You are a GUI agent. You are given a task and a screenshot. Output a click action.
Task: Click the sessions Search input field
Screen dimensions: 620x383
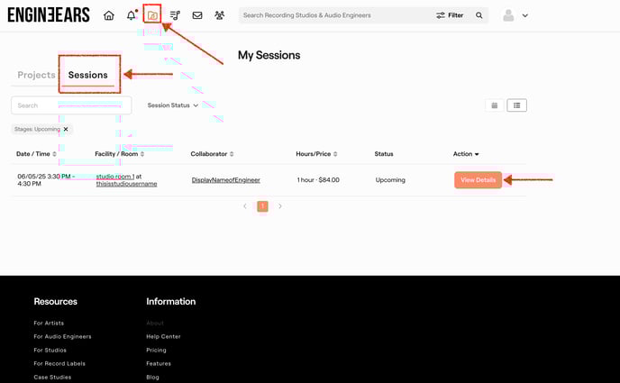[72, 105]
